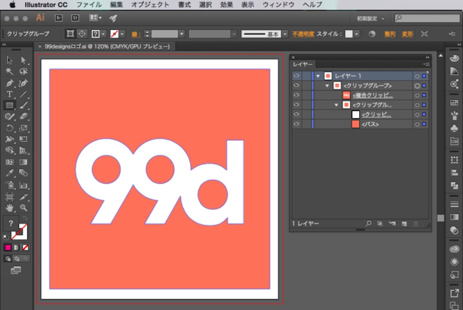Open the ウィンドウ menu
The height and width of the screenshot is (310, 463).
pos(278,4)
